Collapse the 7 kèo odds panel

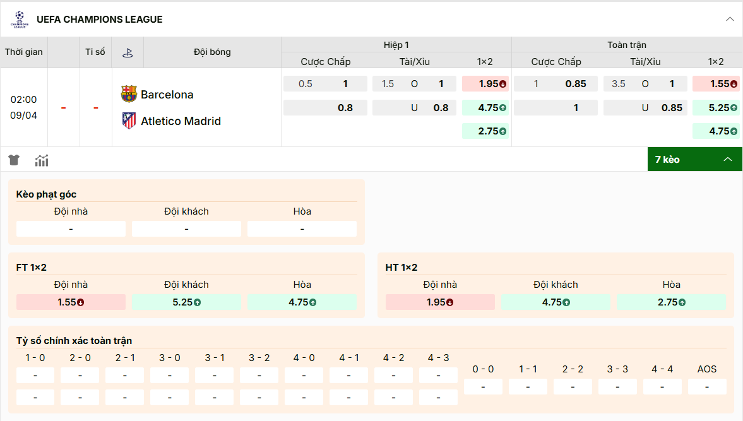[727, 159]
